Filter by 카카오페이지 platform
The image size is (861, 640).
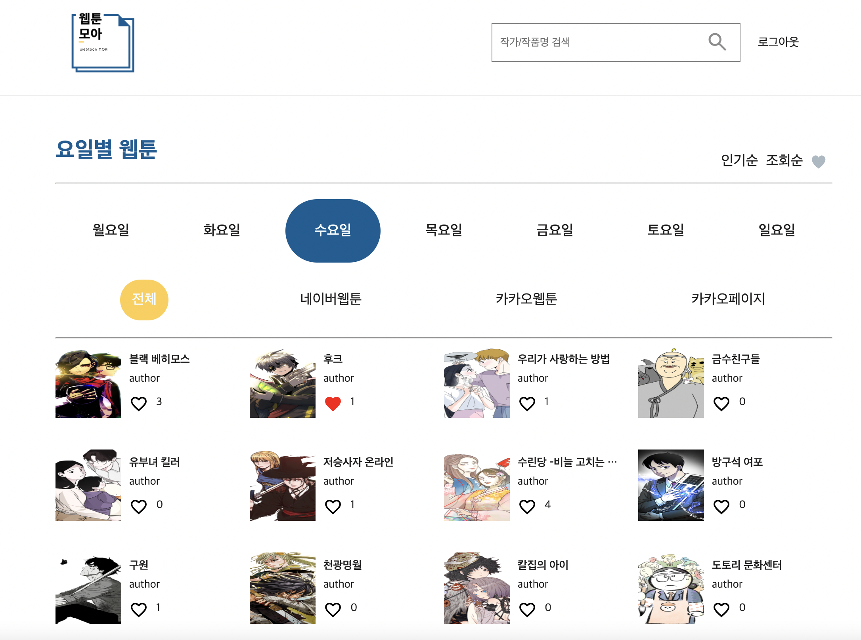tap(728, 299)
